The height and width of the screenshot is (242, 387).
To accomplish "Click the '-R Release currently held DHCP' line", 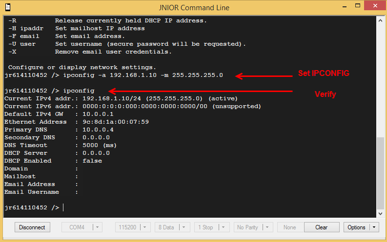I will 108,20.
